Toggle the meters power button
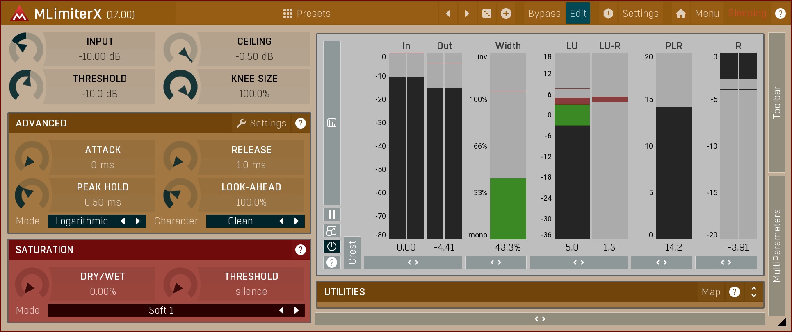The image size is (792, 332). [332, 246]
